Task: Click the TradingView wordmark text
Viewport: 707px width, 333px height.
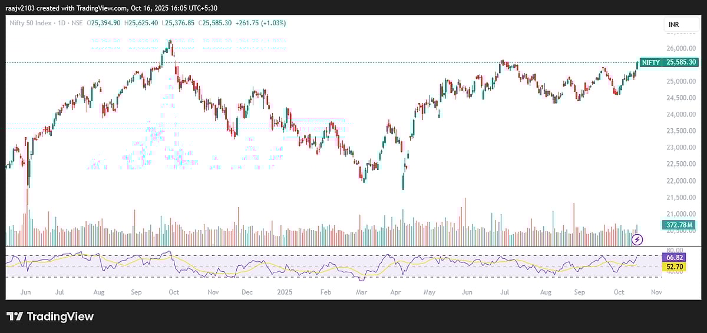Action: (60, 317)
